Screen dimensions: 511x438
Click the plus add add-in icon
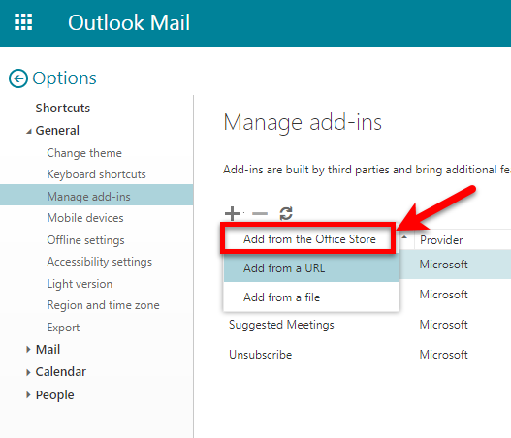click(x=232, y=213)
